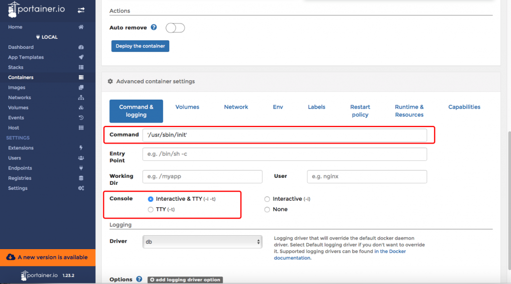Click the App Templates rocket icon
Viewport: 511px width, 284px height.
pos(81,57)
